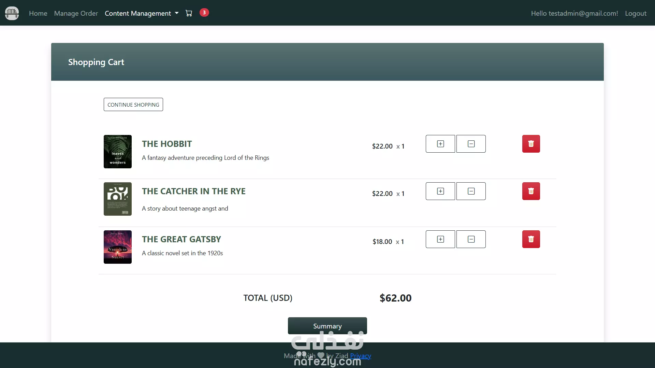
Task: Click the red cart count badge
Action: (204, 13)
